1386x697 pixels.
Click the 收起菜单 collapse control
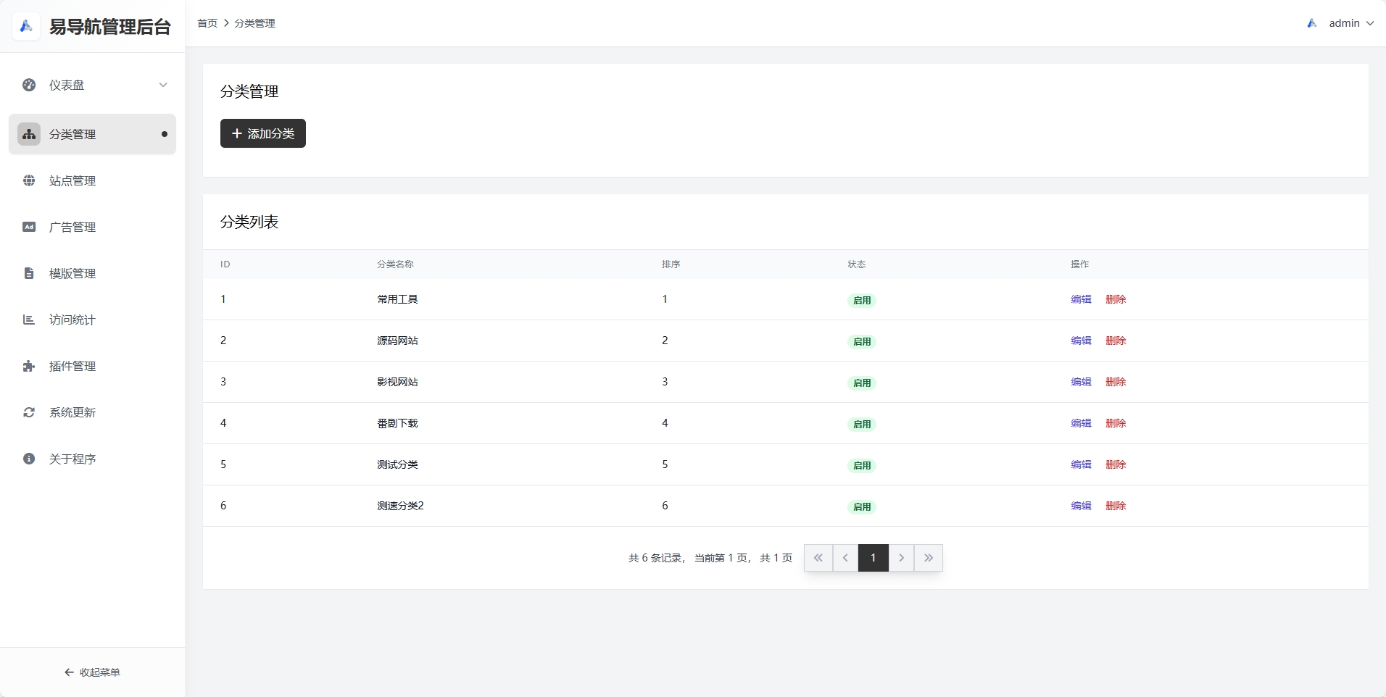coord(92,672)
